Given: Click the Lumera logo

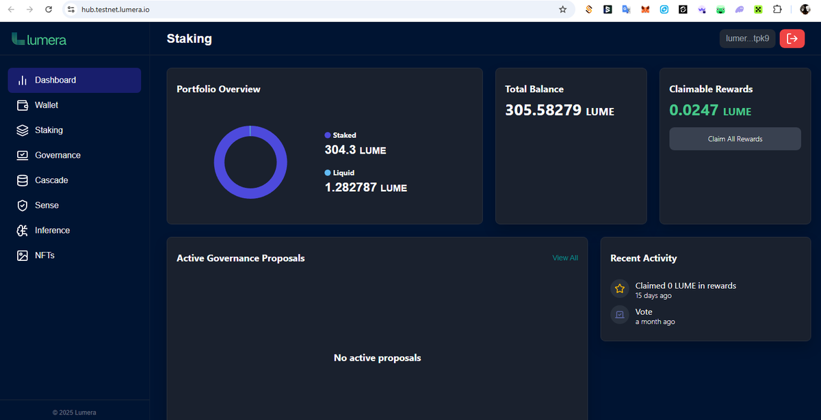Looking at the screenshot, I should 39,39.
